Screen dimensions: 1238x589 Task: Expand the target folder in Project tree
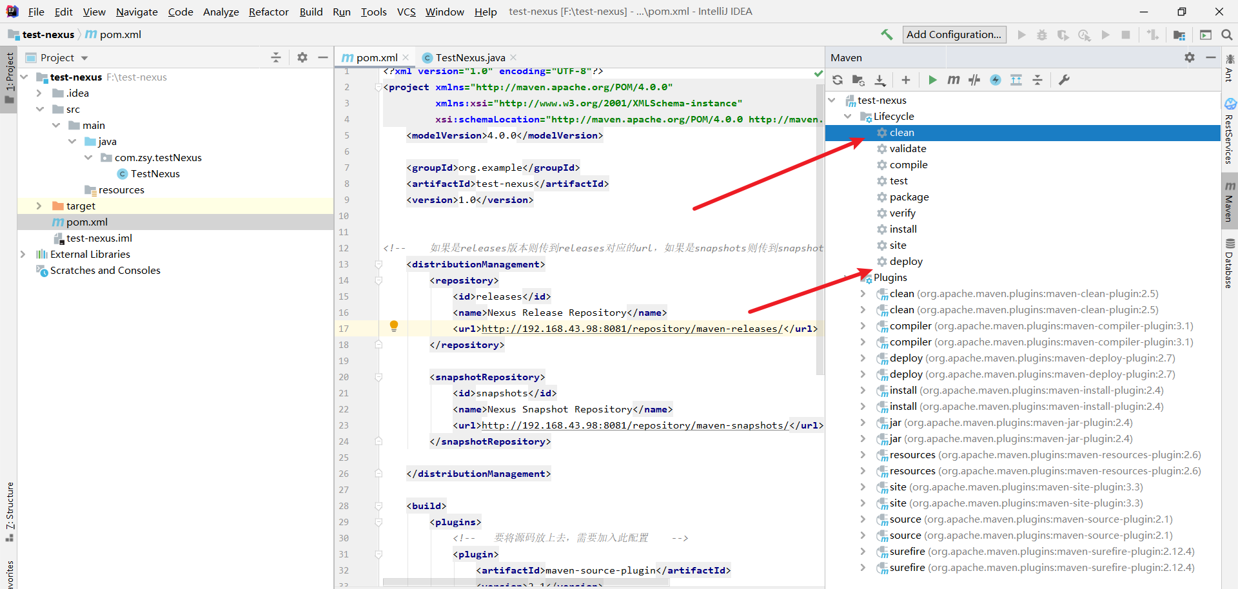tap(39, 206)
